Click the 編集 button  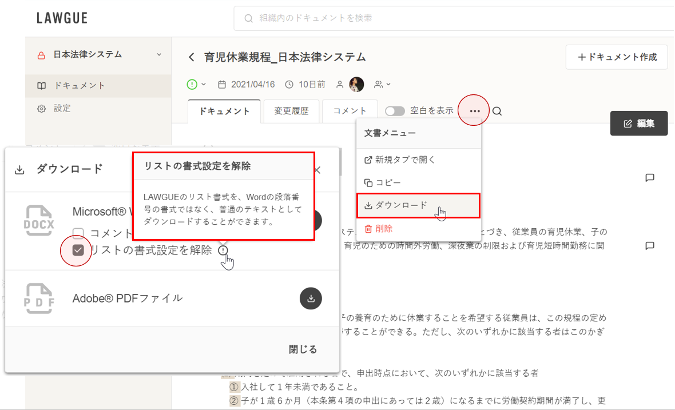pyautogui.click(x=638, y=123)
